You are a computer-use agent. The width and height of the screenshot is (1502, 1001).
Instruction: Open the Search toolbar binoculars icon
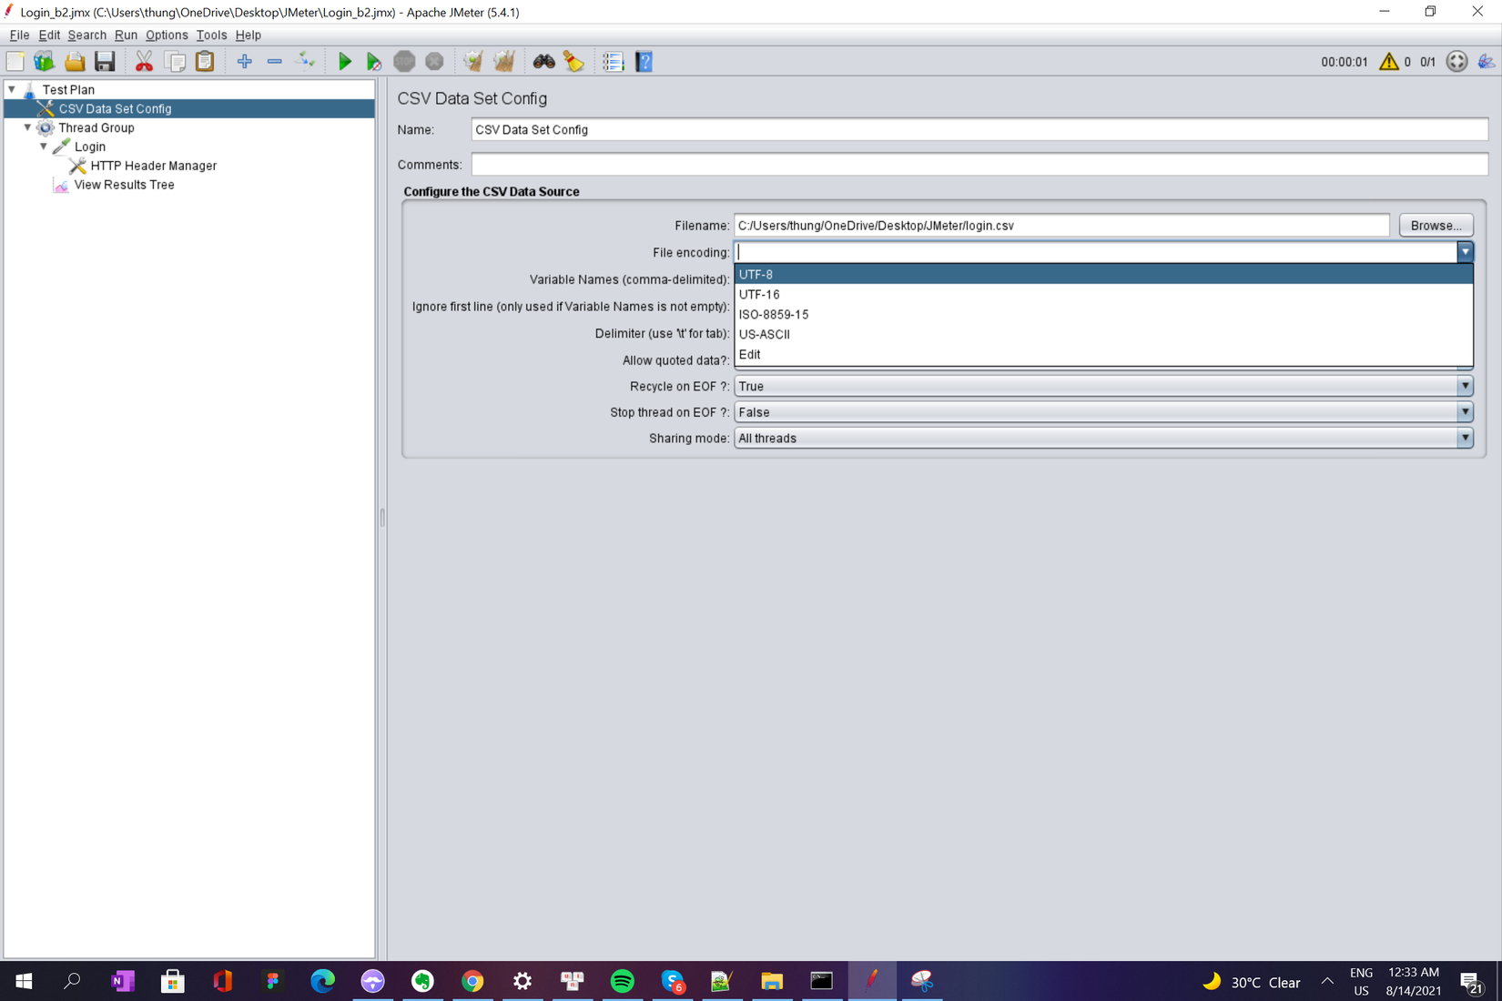click(542, 61)
